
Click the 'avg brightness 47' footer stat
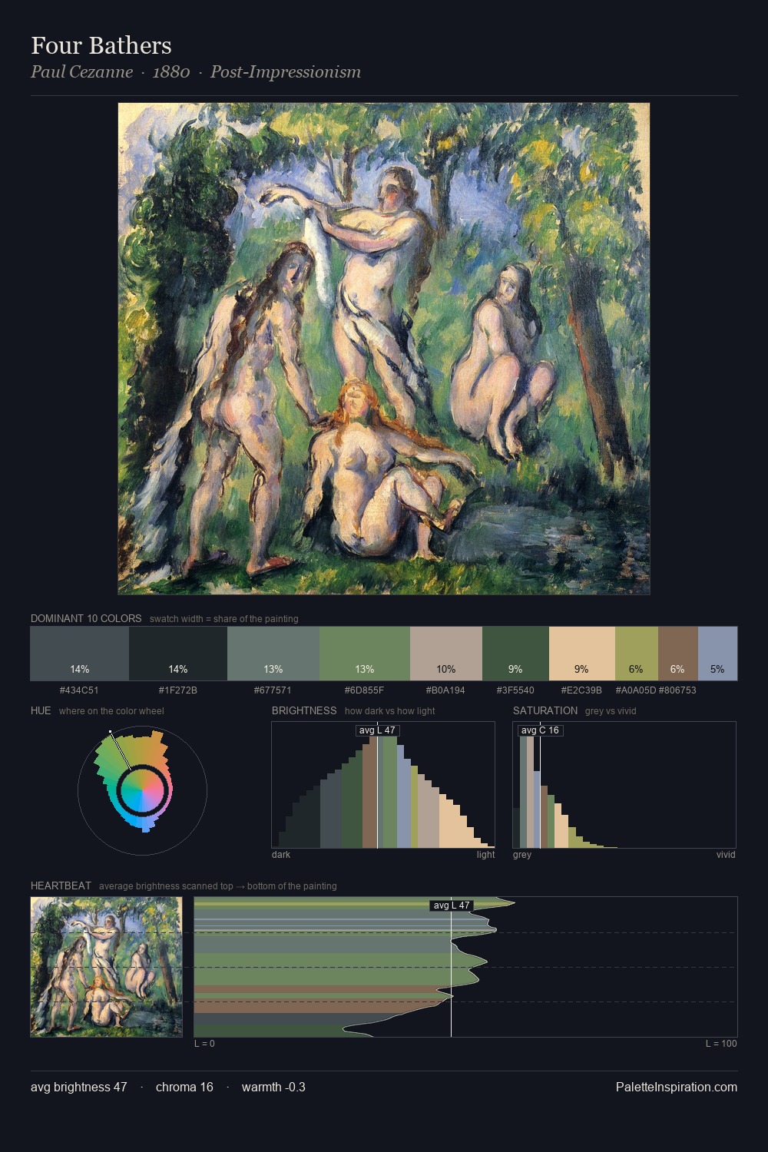(79, 1087)
